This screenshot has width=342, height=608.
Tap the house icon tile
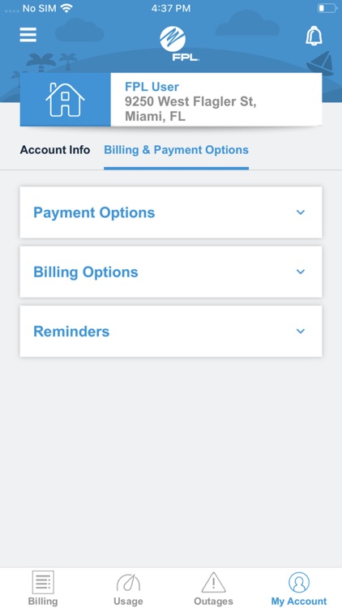click(65, 100)
